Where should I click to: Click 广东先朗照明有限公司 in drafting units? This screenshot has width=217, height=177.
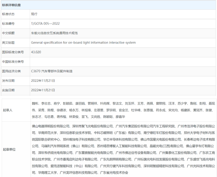coord(116,160)
